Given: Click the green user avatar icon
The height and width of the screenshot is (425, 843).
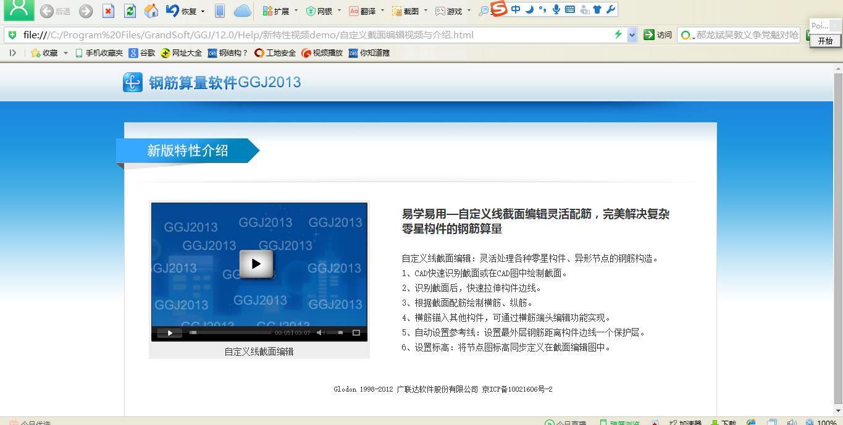Looking at the screenshot, I should pos(19,9).
